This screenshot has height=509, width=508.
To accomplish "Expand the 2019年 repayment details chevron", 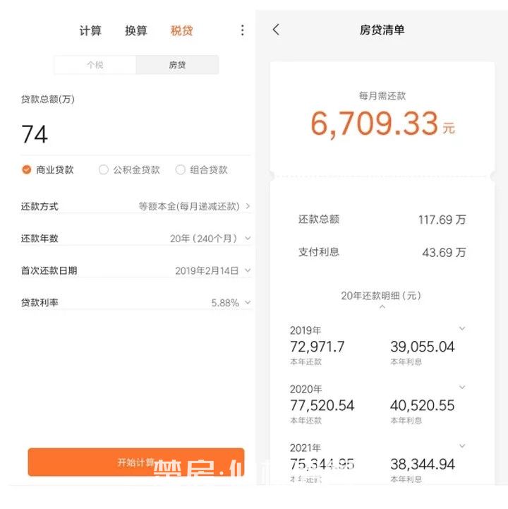I will tap(462, 329).
